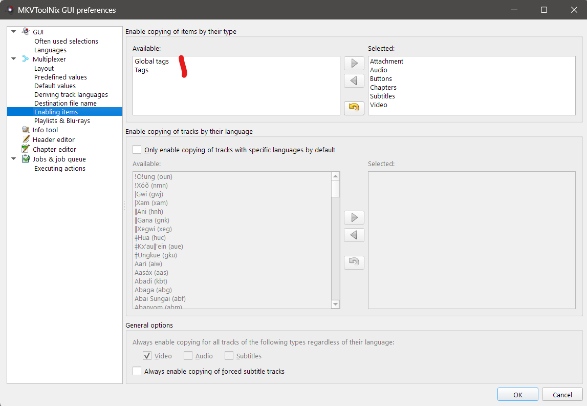Collapse the Jobs & job queue node
The image size is (587, 406).
(x=14, y=158)
